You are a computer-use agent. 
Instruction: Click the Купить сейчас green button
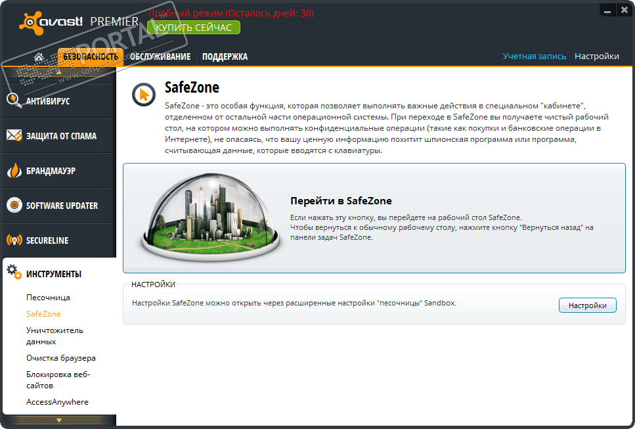click(x=194, y=28)
